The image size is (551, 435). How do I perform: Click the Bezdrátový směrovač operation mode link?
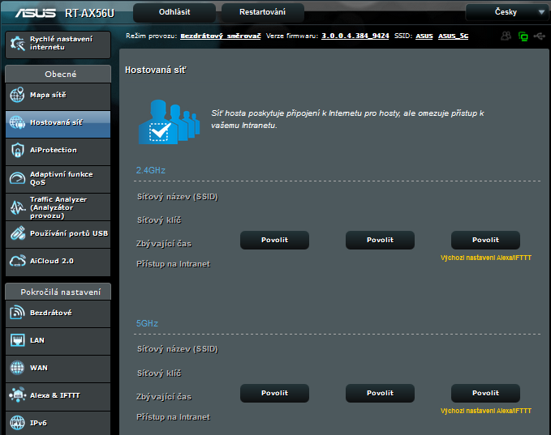tap(220, 36)
